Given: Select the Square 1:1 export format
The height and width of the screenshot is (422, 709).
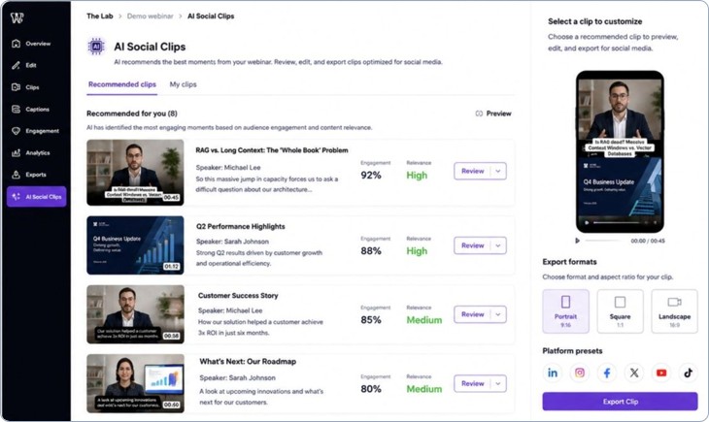Looking at the screenshot, I should (x=620, y=311).
